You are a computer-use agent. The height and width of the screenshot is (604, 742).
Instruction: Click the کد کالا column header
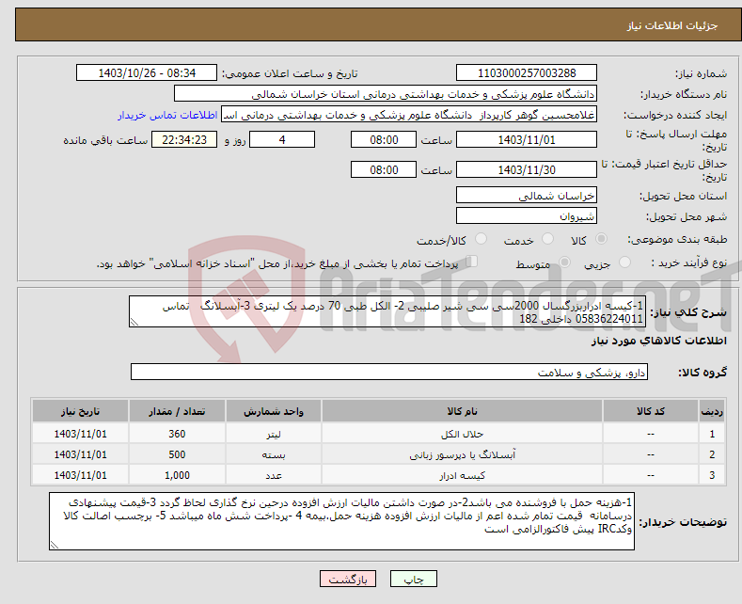point(651,411)
